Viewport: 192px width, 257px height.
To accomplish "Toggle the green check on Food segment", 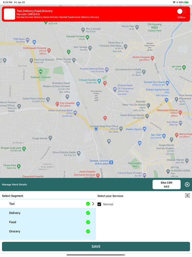I will tap(88, 222).
